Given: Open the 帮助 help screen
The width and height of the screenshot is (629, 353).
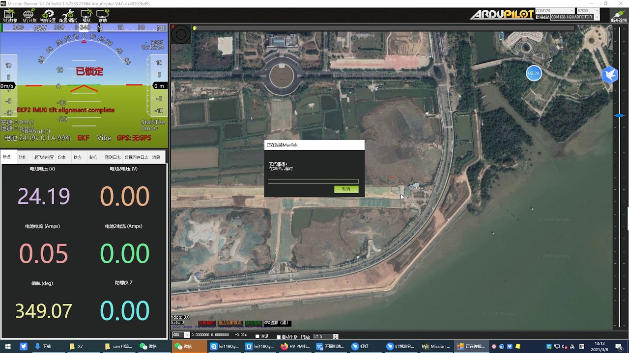Looking at the screenshot, I should click(x=102, y=16).
